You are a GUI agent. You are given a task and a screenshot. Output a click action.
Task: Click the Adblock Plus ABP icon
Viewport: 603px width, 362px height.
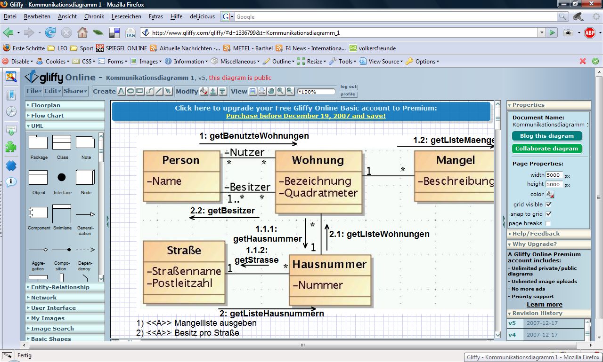[x=590, y=32]
